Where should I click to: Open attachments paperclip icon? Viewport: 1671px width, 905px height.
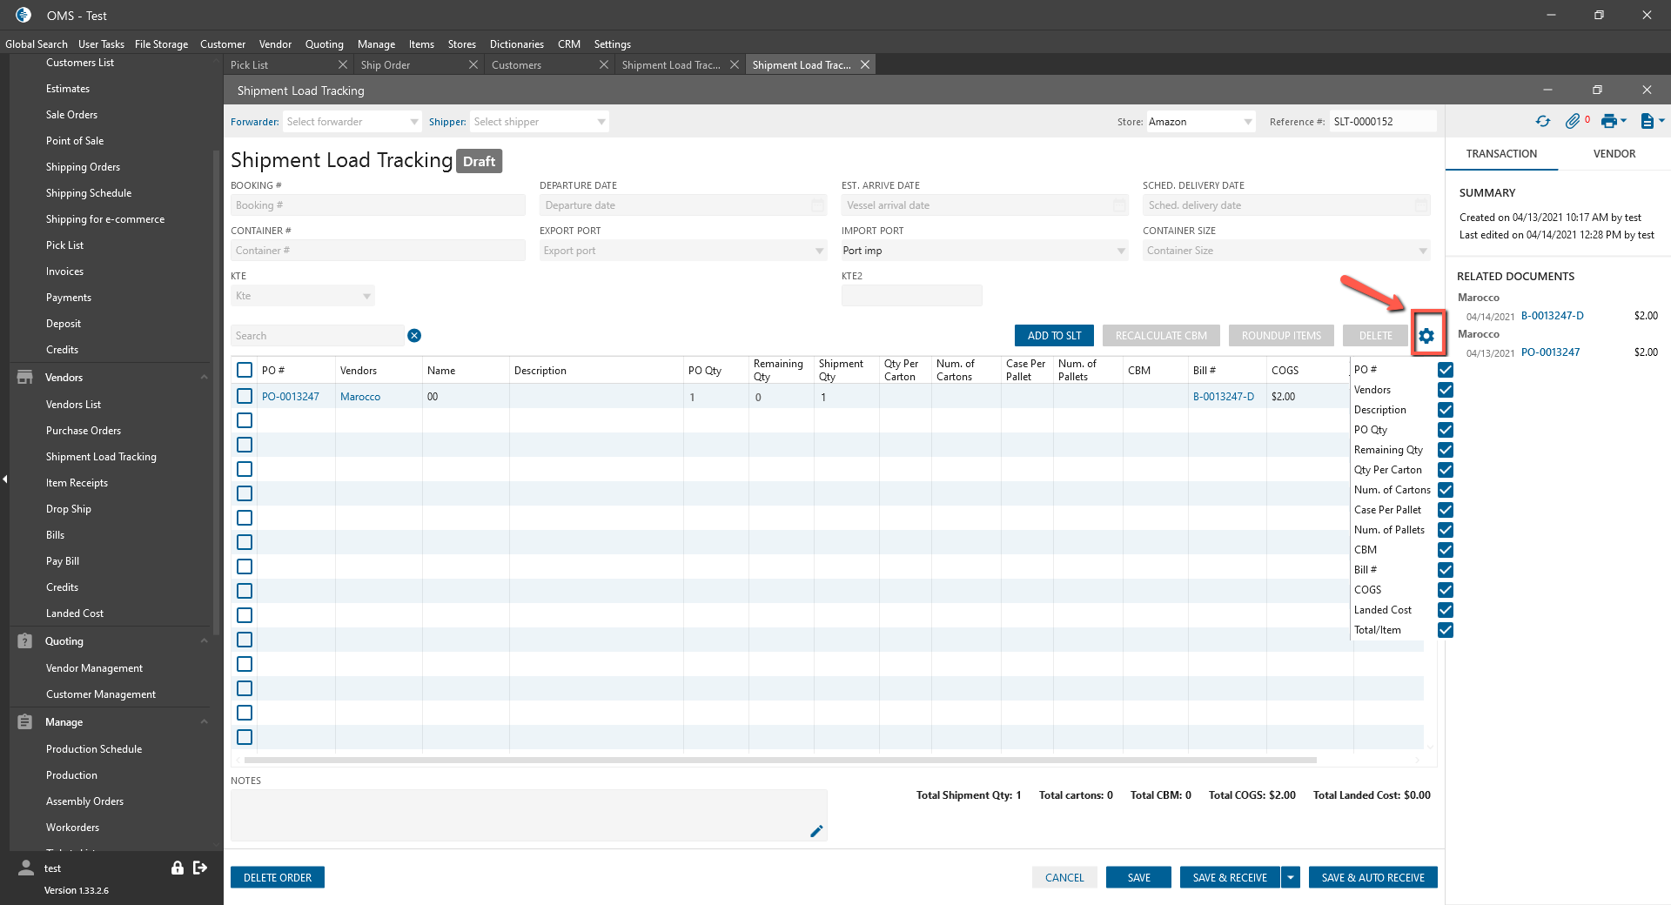[1573, 122]
